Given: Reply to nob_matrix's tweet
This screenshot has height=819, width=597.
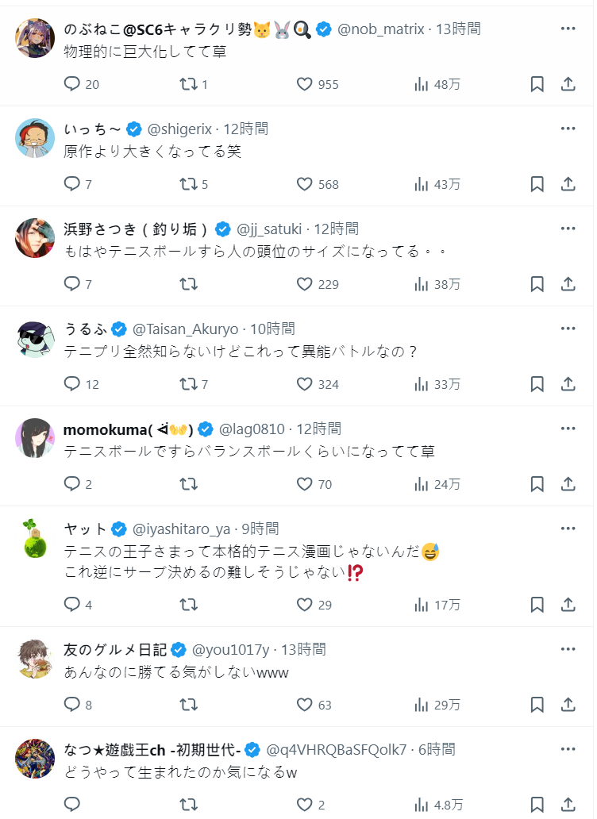Looking at the screenshot, I should coord(72,84).
